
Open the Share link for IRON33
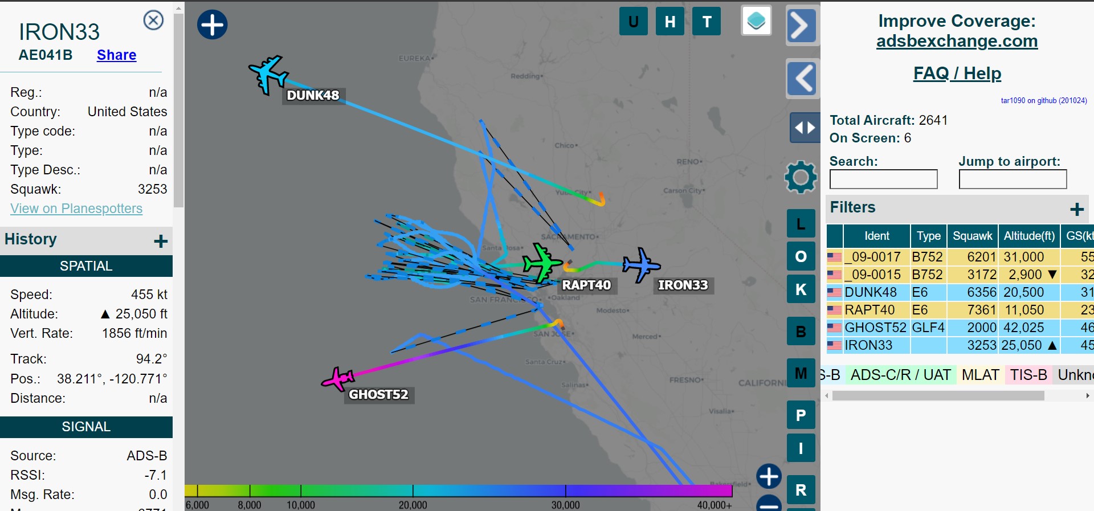117,55
